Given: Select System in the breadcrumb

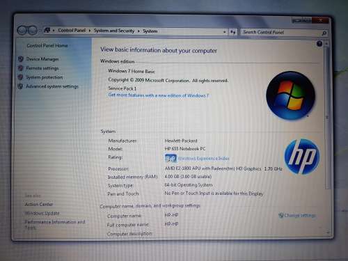Looking at the screenshot, I should [x=150, y=31].
